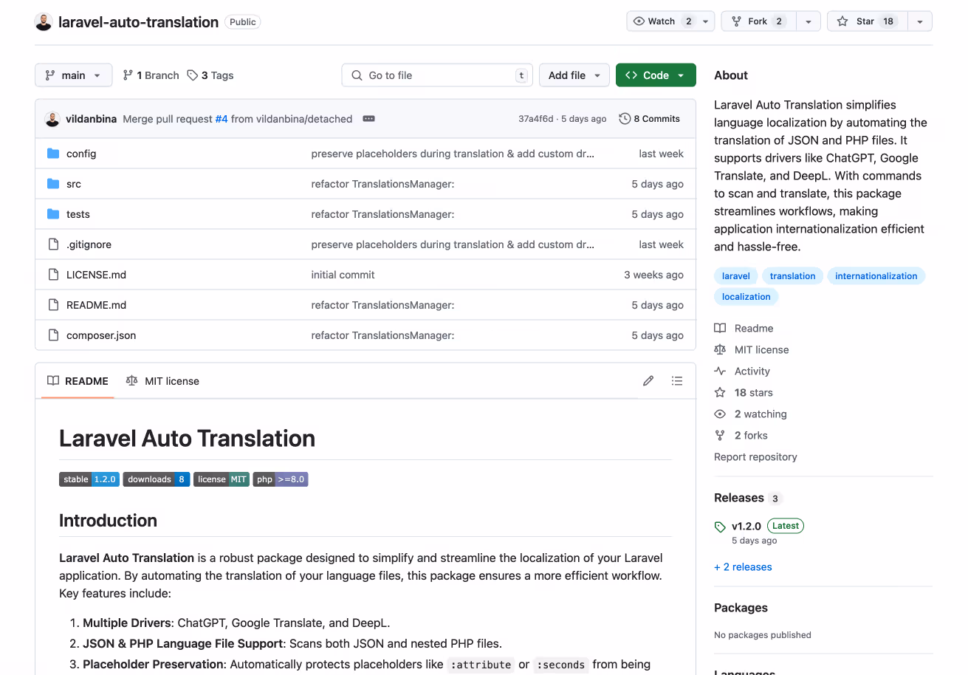Image resolution: width=968 pixels, height=675 pixels.
Task: Click the vildanbina commit author avatar
Action: 52,119
